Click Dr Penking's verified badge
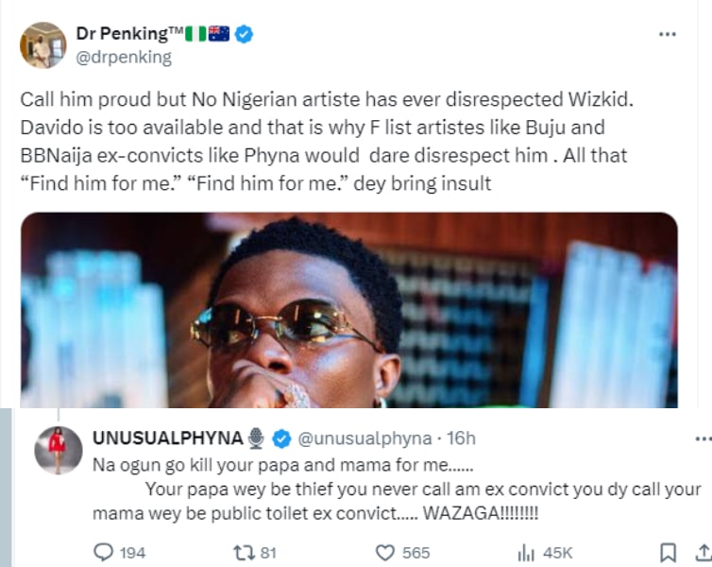 click(x=244, y=35)
